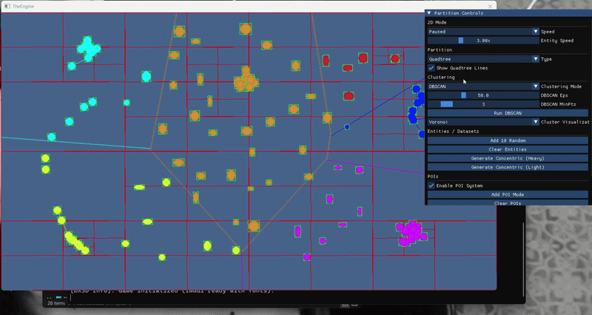Select the Partition section heading text
This screenshot has width=592, height=315.
pos(440,50)
